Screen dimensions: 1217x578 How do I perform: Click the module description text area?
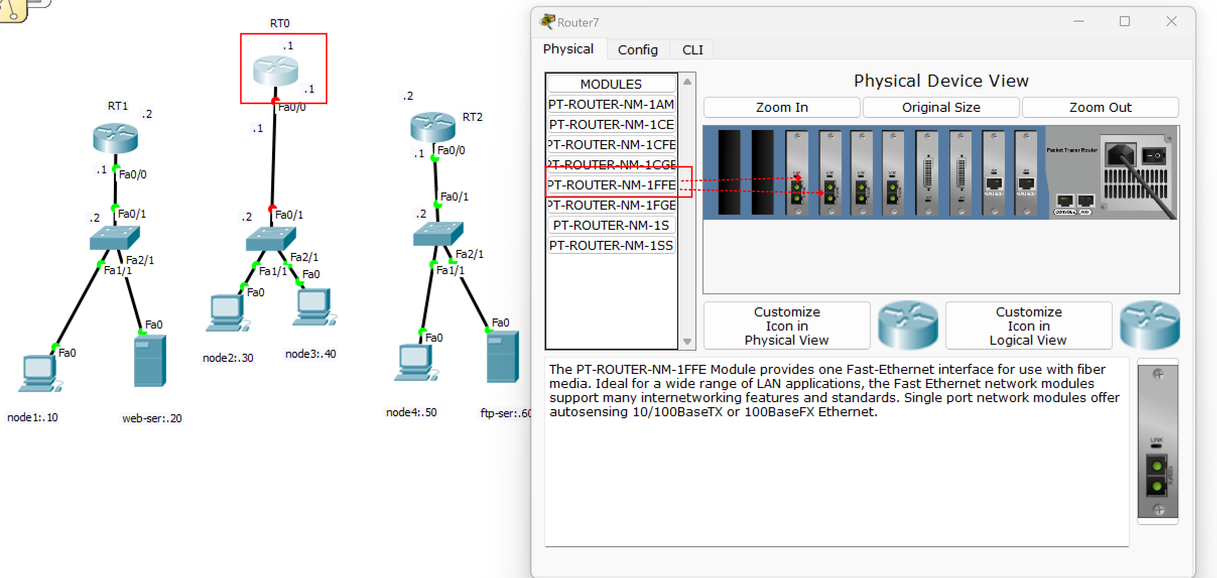837,452
